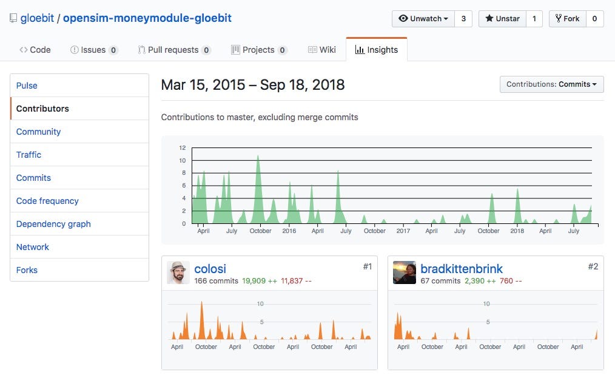Screen dimensions: 615x386
Task: Click colosi's avatar picture
Action: click(178, 273)
